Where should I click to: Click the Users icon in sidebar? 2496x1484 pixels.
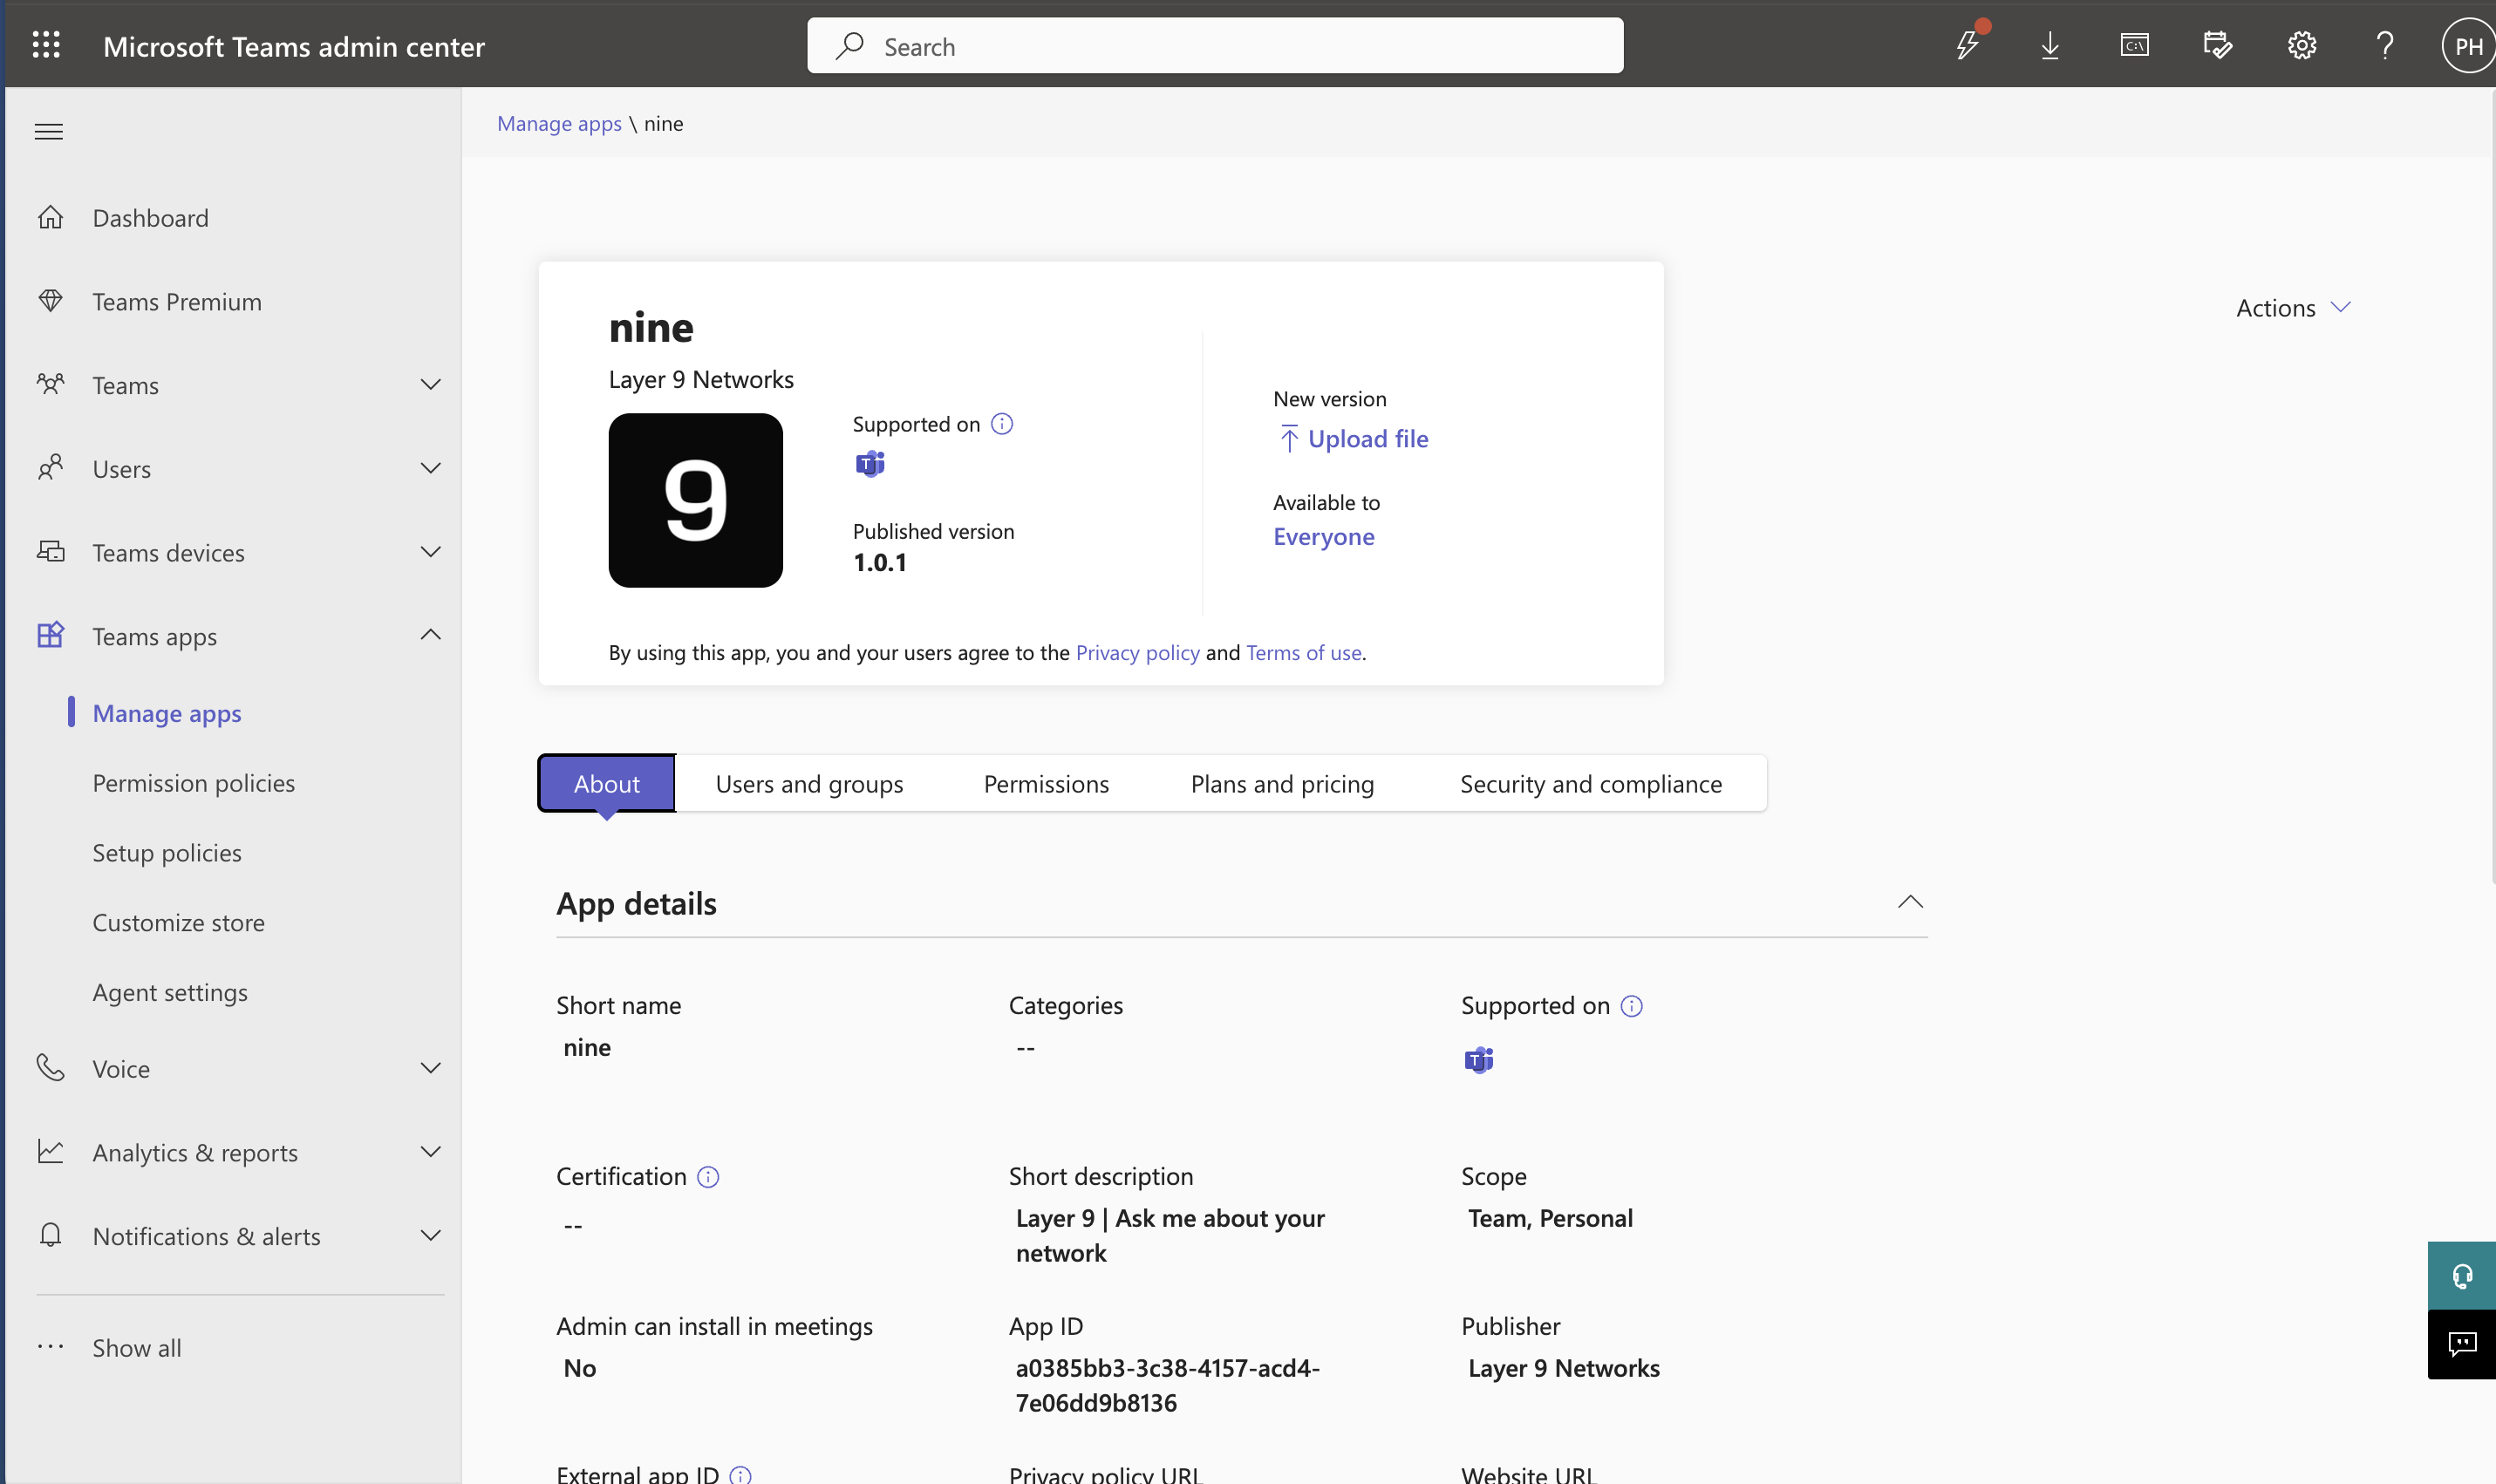(x=50, y=467)
